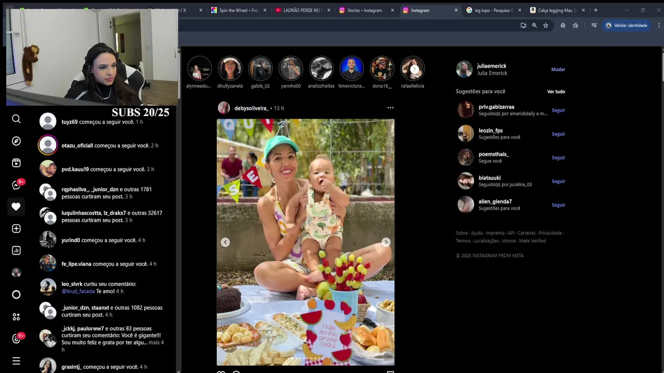Click Privacidade footer link
Image resolution: width=664 pixels, height=373 pixels.
[550, 233]
